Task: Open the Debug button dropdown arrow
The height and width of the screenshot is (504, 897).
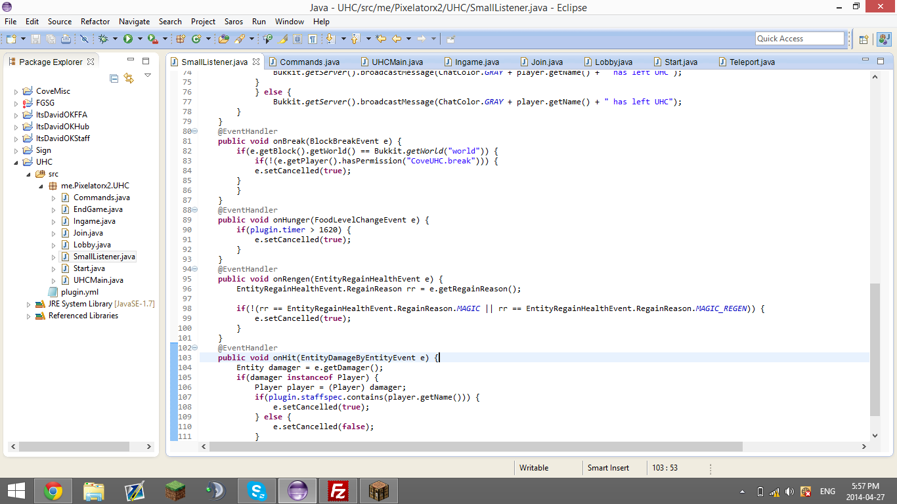Action: click(115, 39)
